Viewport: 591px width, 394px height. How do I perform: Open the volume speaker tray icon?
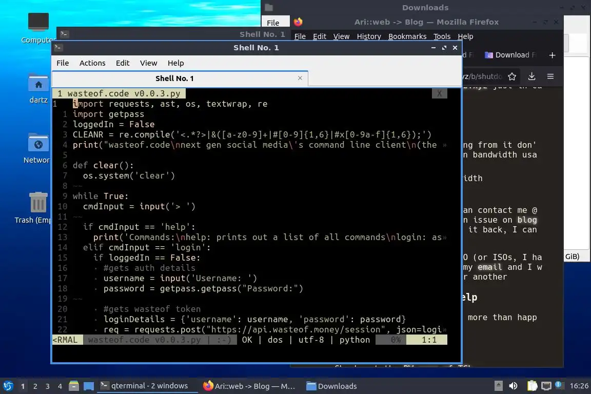tap(513, 386)
